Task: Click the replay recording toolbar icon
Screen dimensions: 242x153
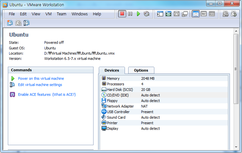Action: (234, 14)
